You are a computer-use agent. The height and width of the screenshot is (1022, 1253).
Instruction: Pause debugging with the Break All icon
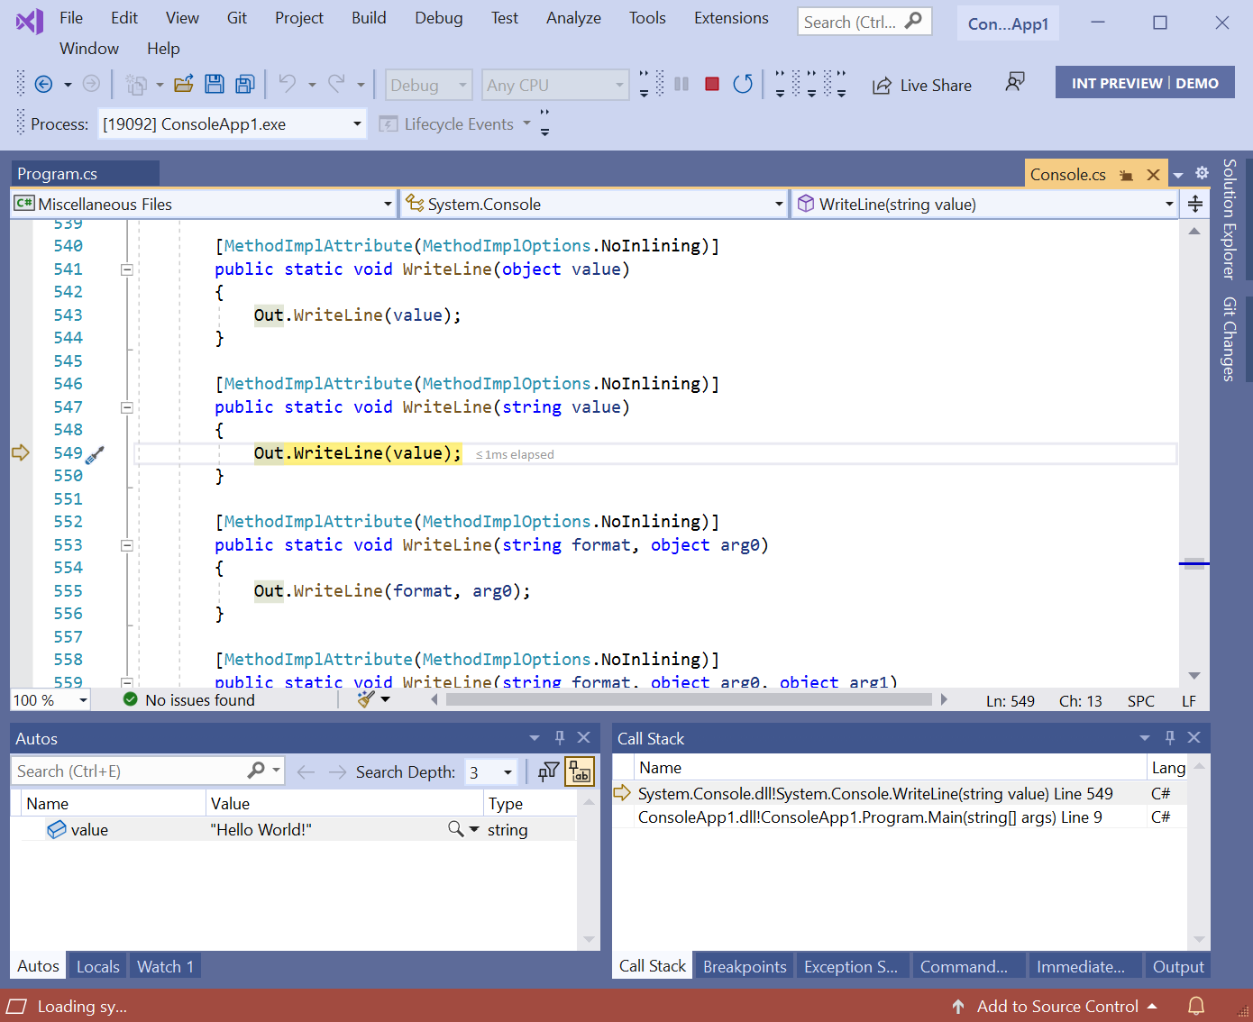[x=681, y=84]
